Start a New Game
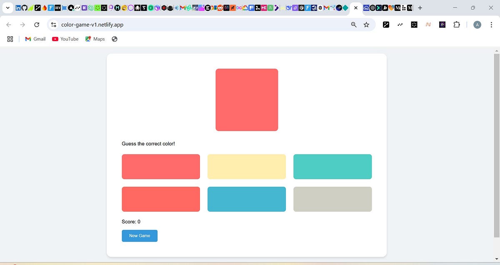Screen dimensions: 500x265 click(x=140, y=235)
